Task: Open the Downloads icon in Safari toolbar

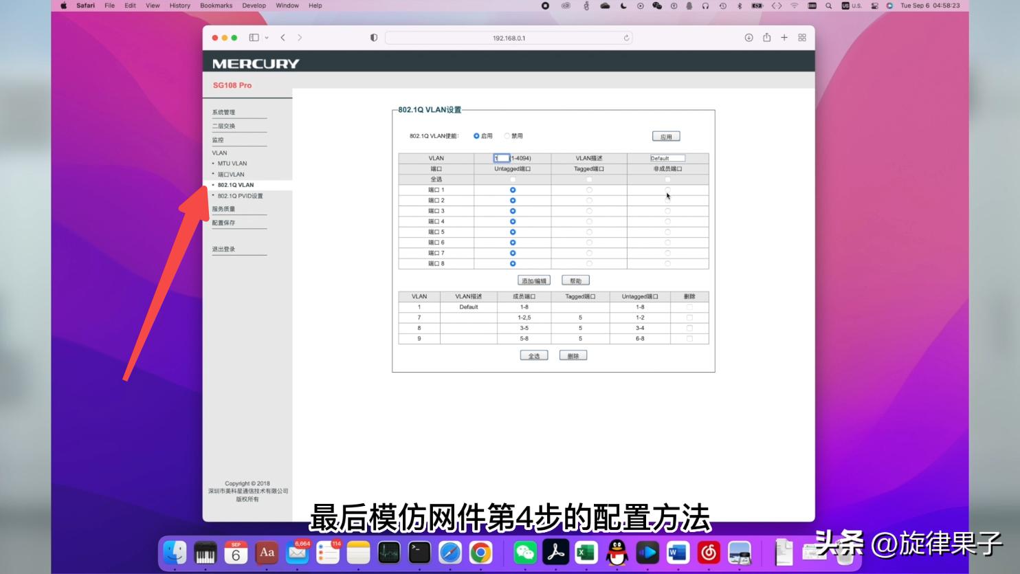Action: (749, 38)
